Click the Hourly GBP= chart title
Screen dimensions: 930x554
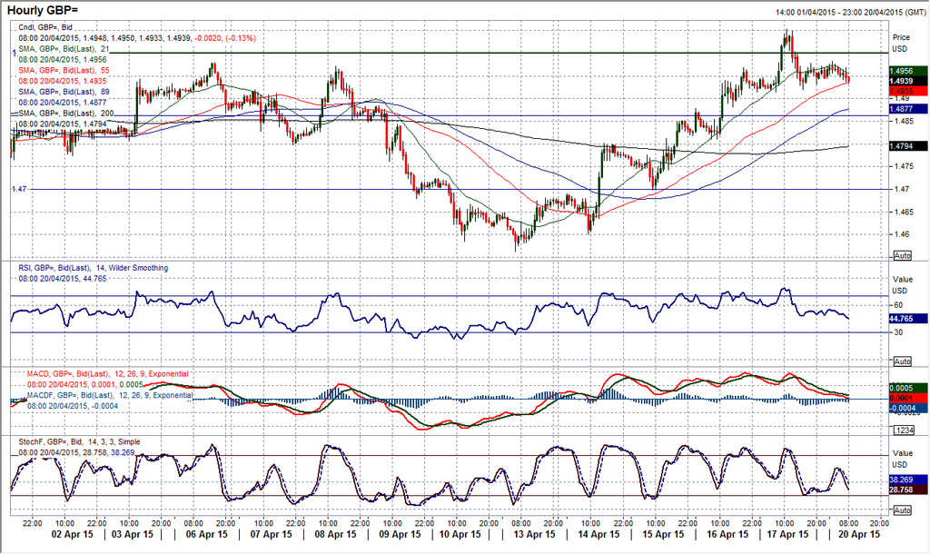pyautogui.click(x=45, y=9)
